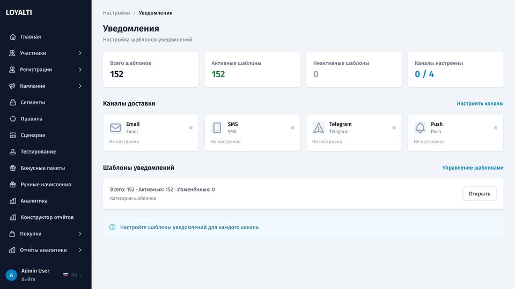Open Аналитика in the sidebar
515x289 pixels.
(46, 201)
